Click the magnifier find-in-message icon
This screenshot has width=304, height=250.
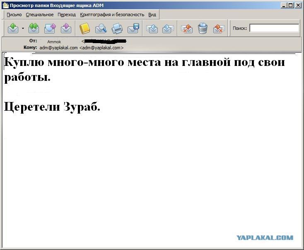[101, 28]
